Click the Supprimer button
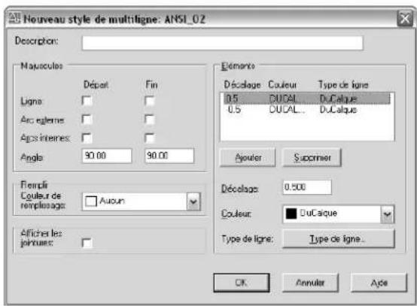 [x=312, y=158]
